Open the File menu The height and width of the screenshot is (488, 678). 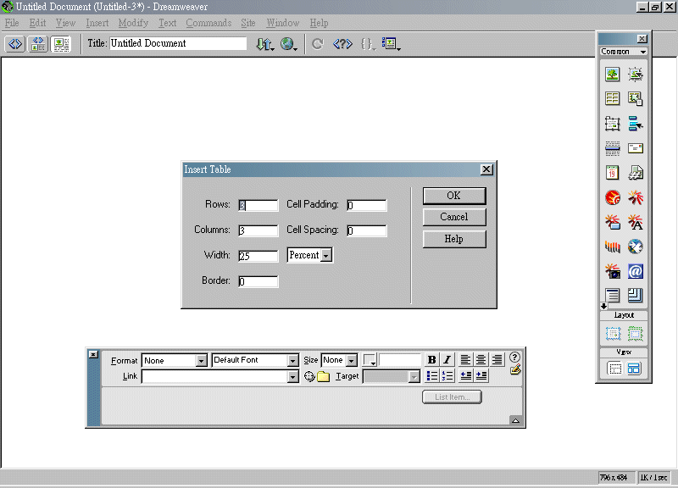[12, 23]
